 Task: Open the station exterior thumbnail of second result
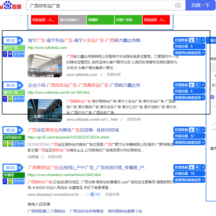click(45, 110)
